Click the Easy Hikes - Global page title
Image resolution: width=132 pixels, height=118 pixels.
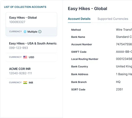click(x=87, y=9)
